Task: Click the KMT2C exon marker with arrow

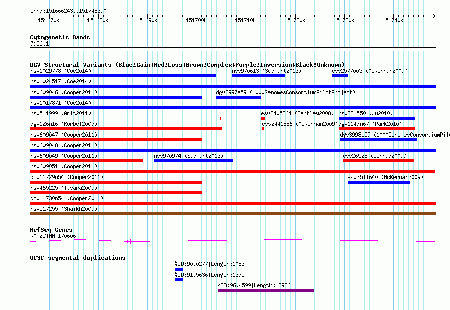Action: [x=129, y=242]
